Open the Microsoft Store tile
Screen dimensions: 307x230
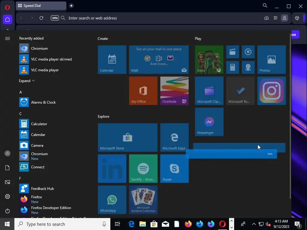point(128,137)
